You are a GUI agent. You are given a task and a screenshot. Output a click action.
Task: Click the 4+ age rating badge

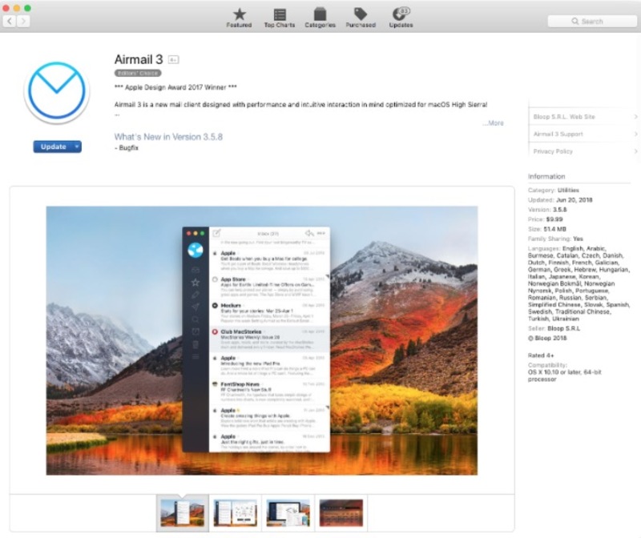173,60
